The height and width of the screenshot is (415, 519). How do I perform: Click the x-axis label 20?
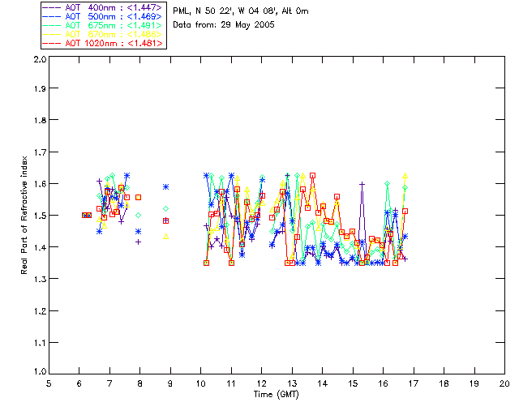coord(504,383)
